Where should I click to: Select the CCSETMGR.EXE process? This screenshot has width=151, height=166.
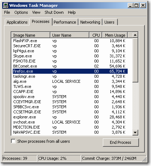(x=70, y=112)
